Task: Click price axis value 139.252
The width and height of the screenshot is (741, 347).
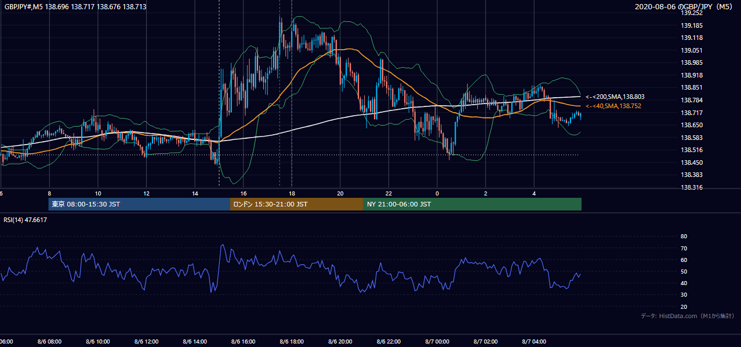Action: coord(692,13)
